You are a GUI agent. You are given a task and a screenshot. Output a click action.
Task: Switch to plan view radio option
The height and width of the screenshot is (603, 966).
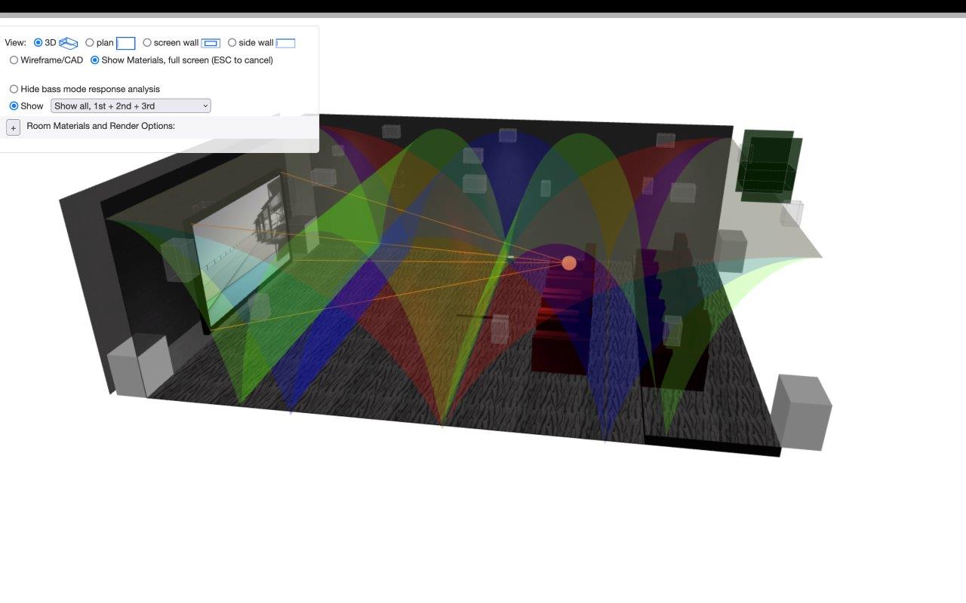point(90,43)
